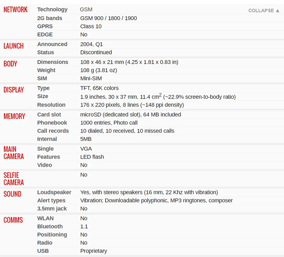
Task: Click the Bluetooth label in Comms
Action: [x=50, y=226]
